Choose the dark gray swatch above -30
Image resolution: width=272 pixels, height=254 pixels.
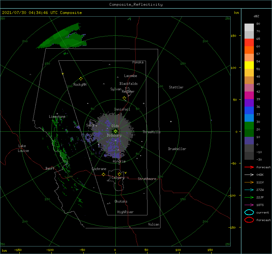coord(249,156)
